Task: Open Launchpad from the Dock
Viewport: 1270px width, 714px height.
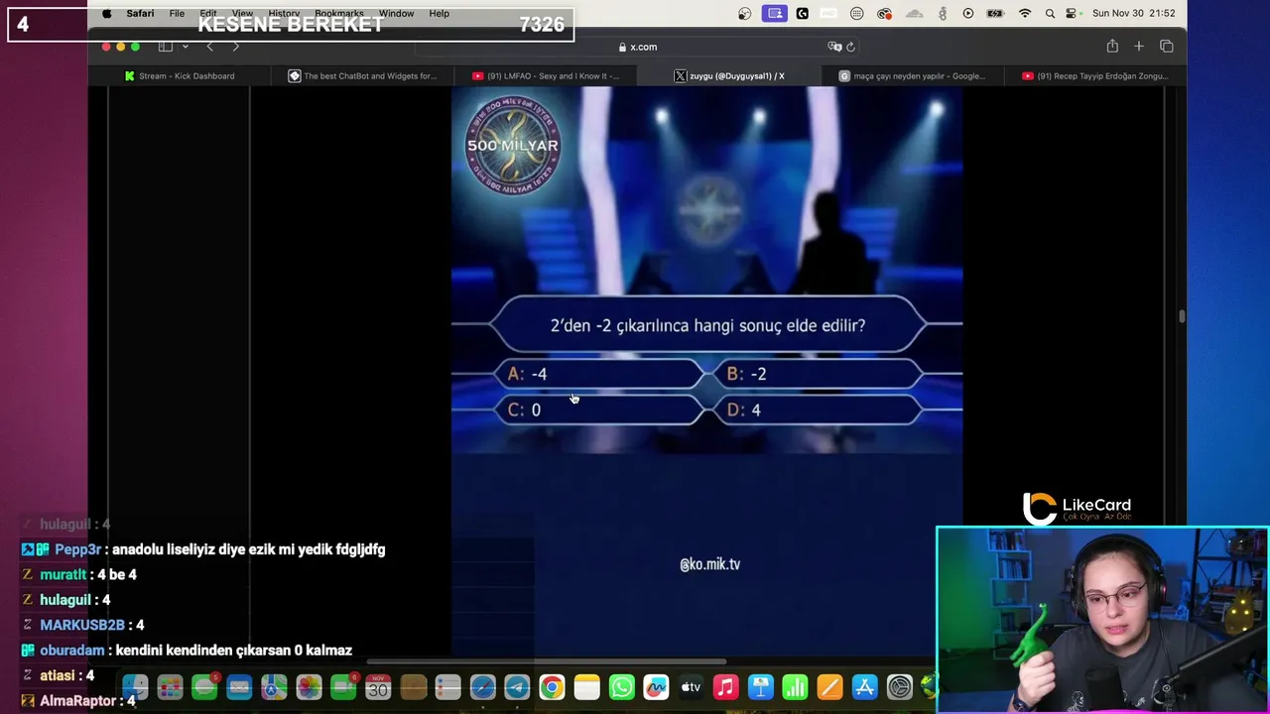Action: tap(170, 687)
